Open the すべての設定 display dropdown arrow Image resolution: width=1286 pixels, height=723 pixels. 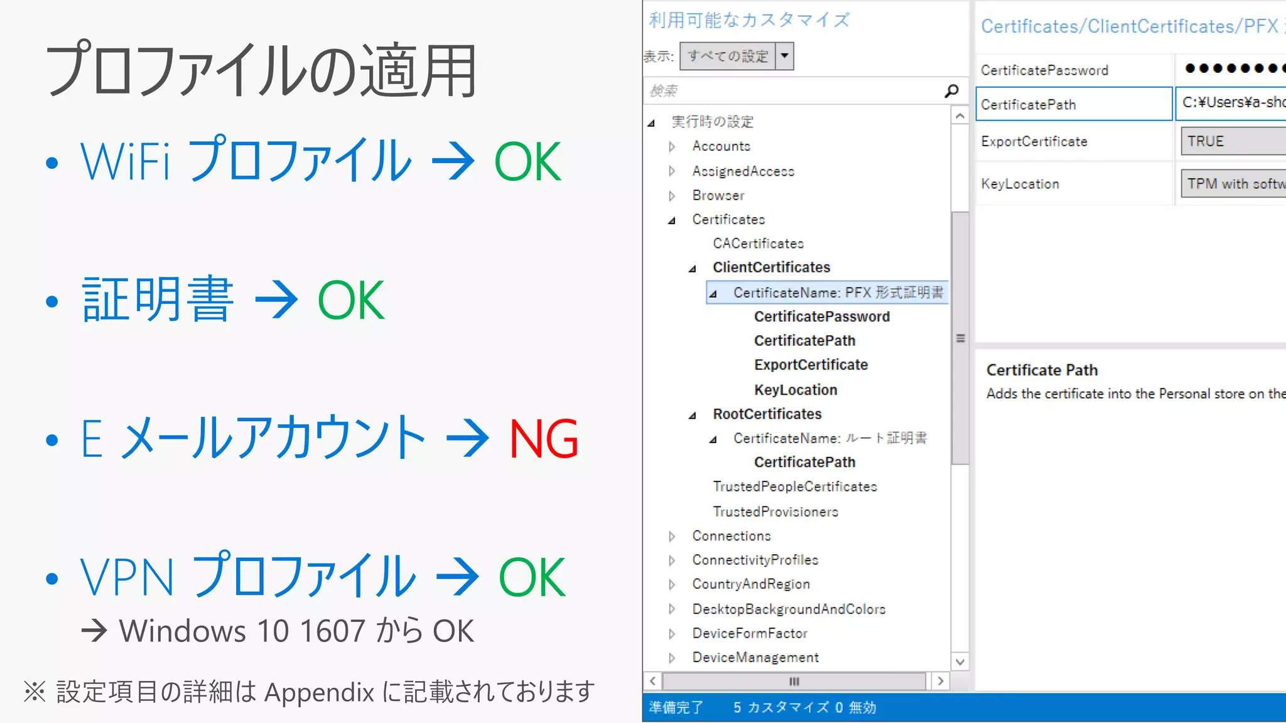tap(784, 56)
